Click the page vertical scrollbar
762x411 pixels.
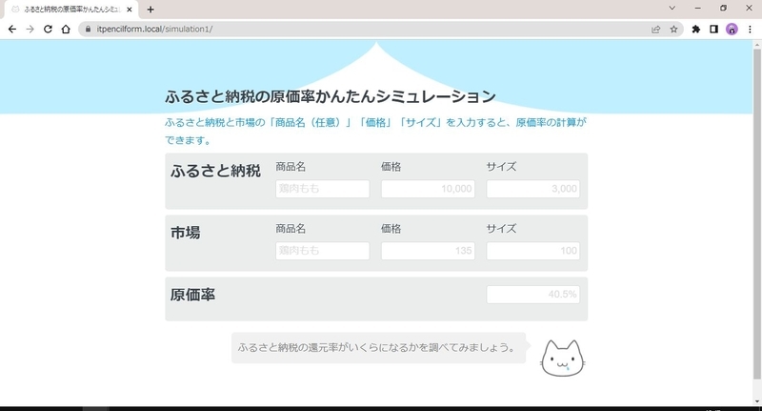tap(756, 214)
